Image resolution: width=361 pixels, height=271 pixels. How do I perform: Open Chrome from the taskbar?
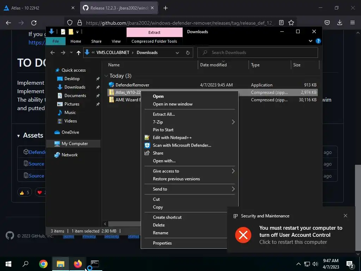(43, 264)
